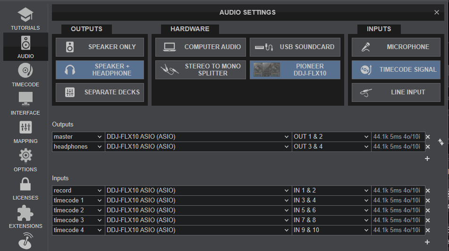
Task: Choose the Computer Audio hardware button
Action: click(200, 47)
